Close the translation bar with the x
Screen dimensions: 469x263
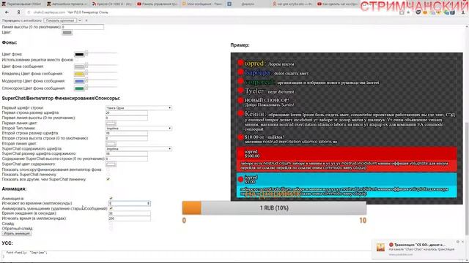point(86,20)
